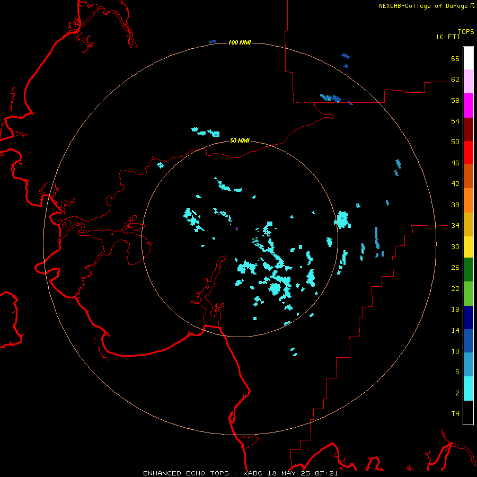Select the 46 scale value
Image resolution: width=477 pixels, height=477 pixels.
tap(455, 163)
